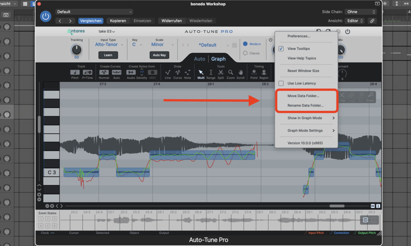The image size is (411, 246).
Task: Choose Rename Data Folder...
Action: pos(306,105)
